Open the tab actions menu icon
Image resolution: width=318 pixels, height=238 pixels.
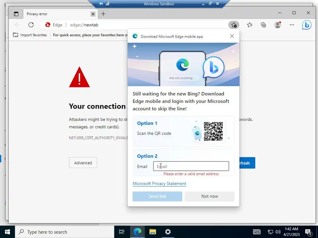click(x=16, y=14)
